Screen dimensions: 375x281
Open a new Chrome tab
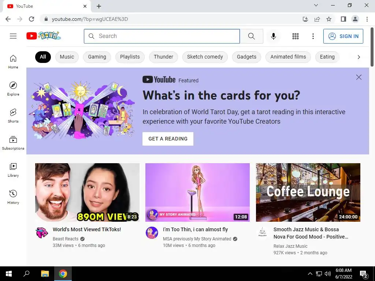[99, 6]
